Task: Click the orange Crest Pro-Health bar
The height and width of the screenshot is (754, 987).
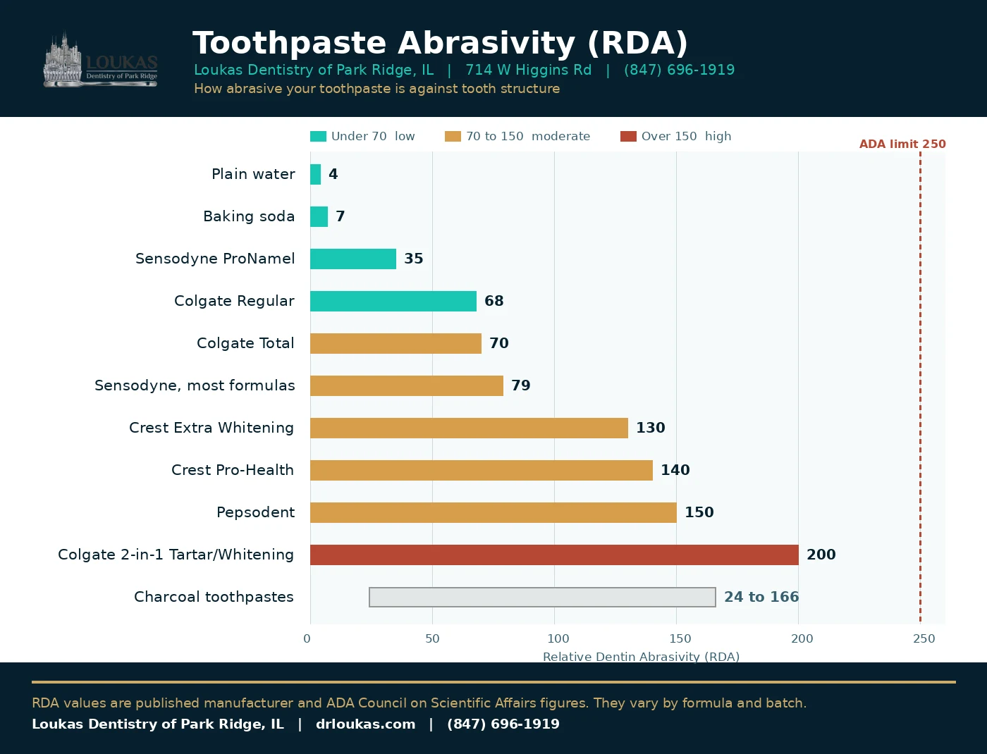Action: 482,470
